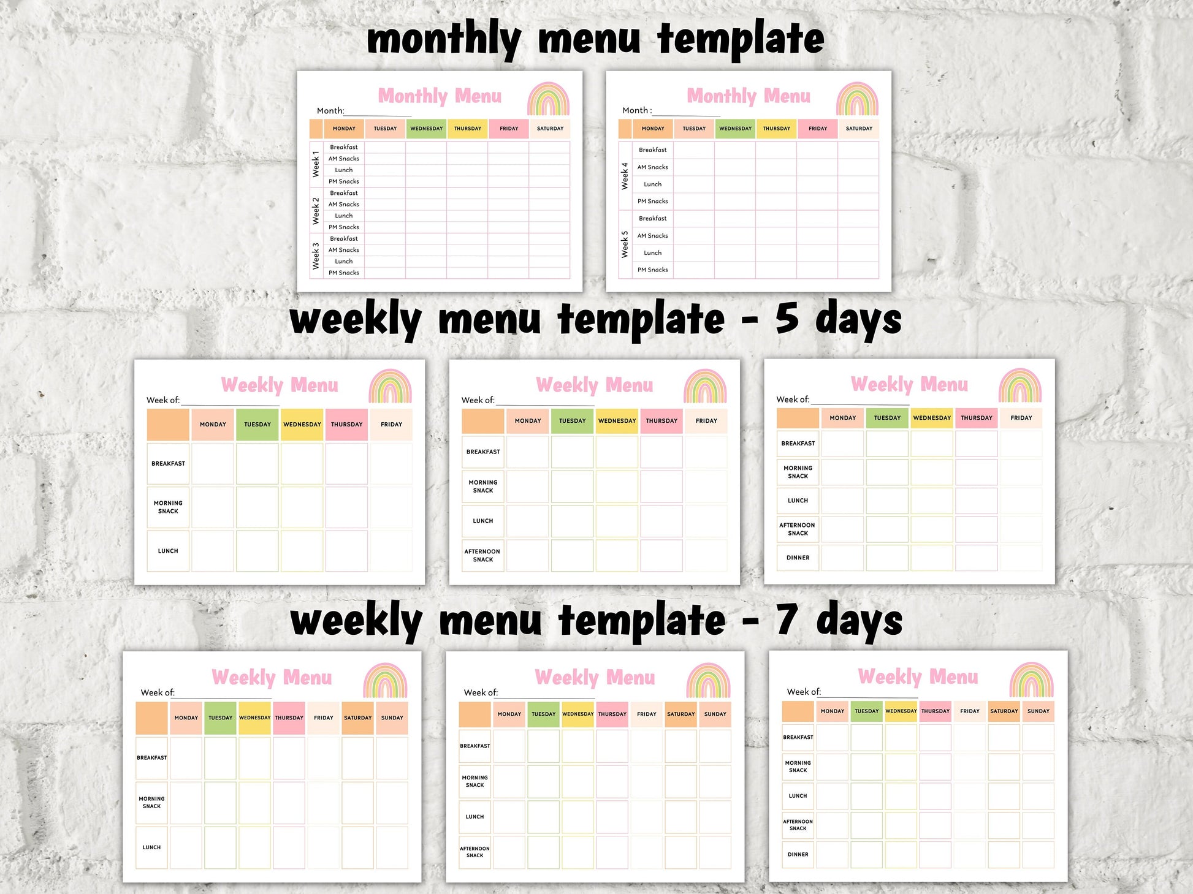The image size is (1193, 894).
Task: Toggle the Morning Snack row visibility
Action: (169, 507)
